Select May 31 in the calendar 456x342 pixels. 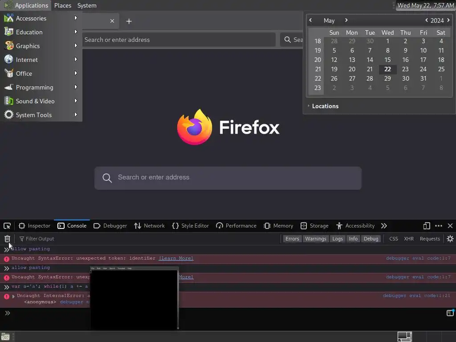(423, 78)
